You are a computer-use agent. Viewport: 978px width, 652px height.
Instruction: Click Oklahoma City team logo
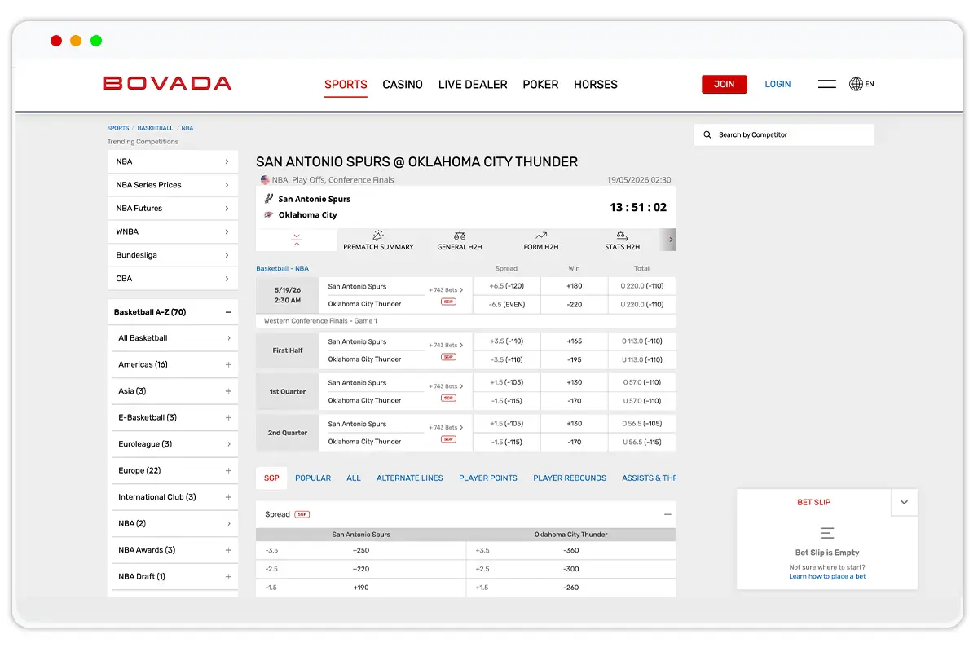tap(269, 215)
